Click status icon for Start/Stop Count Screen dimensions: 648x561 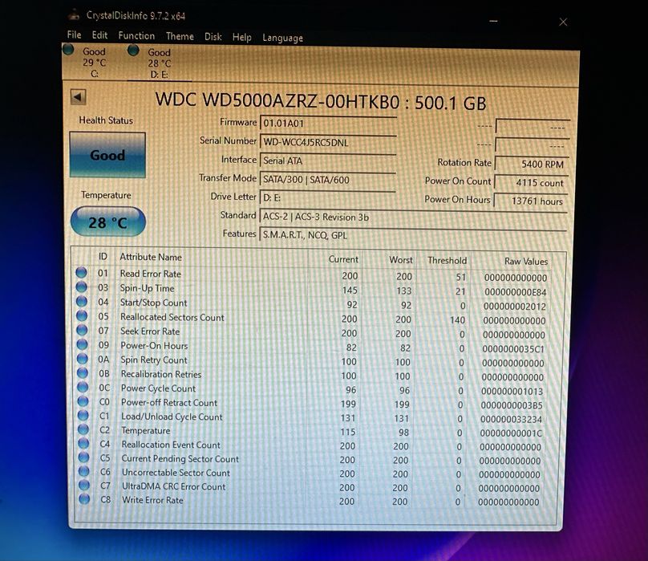[x=82, y=301]
